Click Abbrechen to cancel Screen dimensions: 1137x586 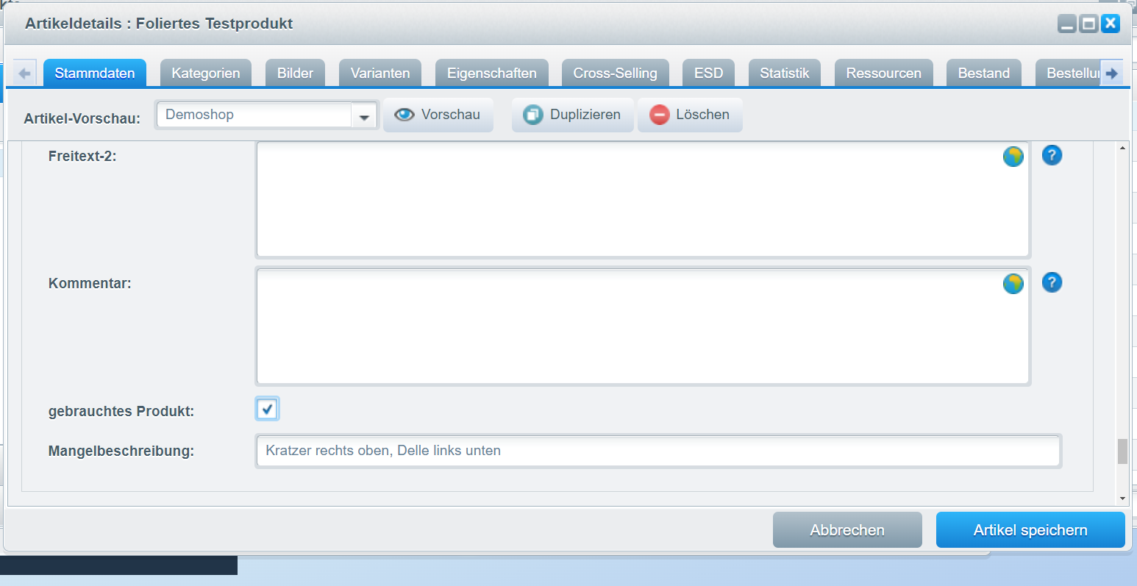[847, 530]
